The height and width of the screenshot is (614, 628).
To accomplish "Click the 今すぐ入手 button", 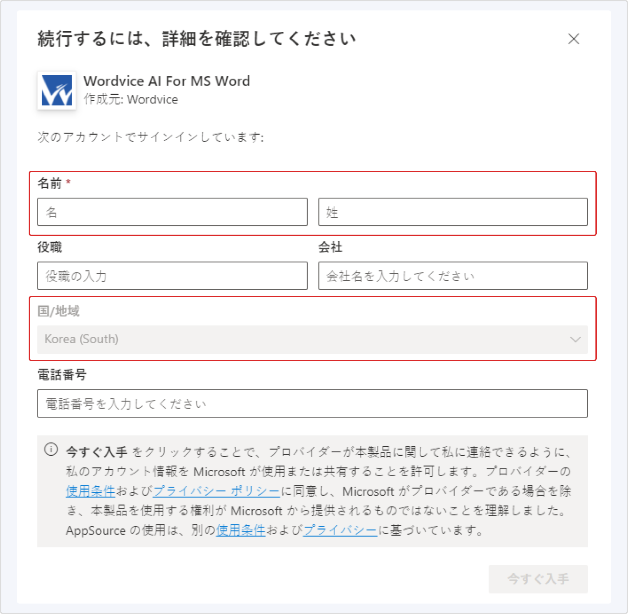I will point(539,579).
